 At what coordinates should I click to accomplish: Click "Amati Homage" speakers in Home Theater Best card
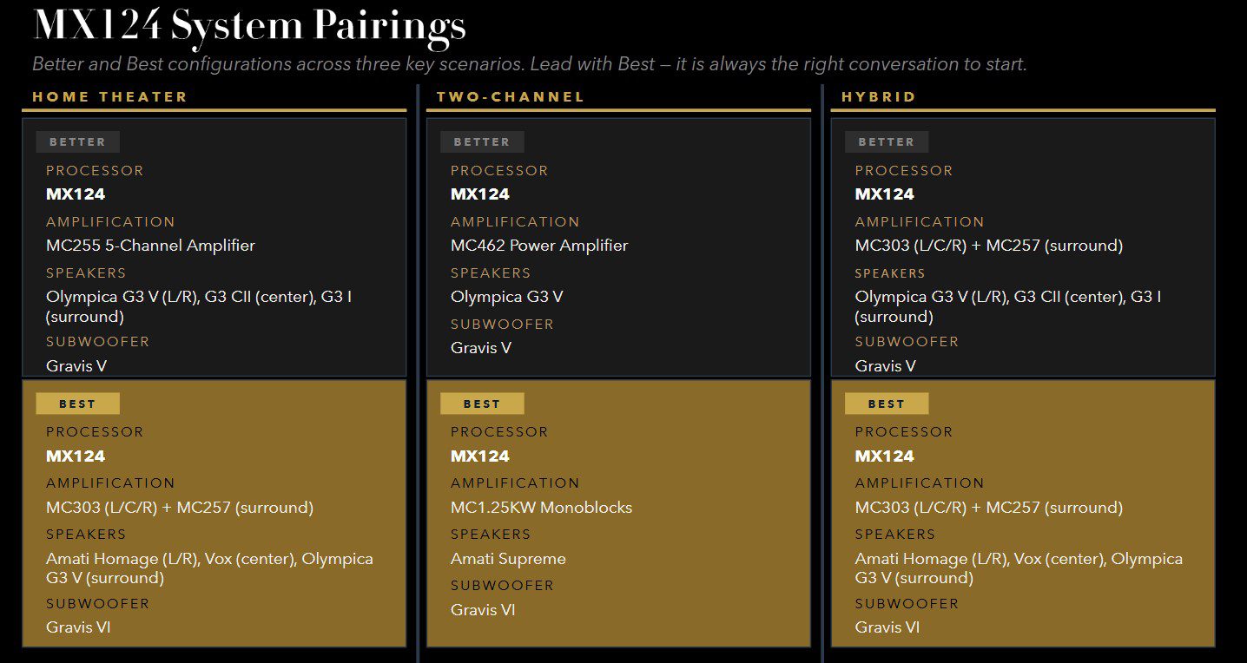click(x=210, y=568)
